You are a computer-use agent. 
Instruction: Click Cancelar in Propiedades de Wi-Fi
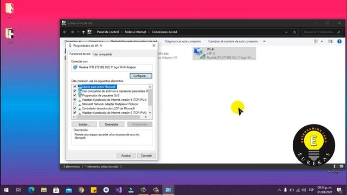[x=146, y=155]
